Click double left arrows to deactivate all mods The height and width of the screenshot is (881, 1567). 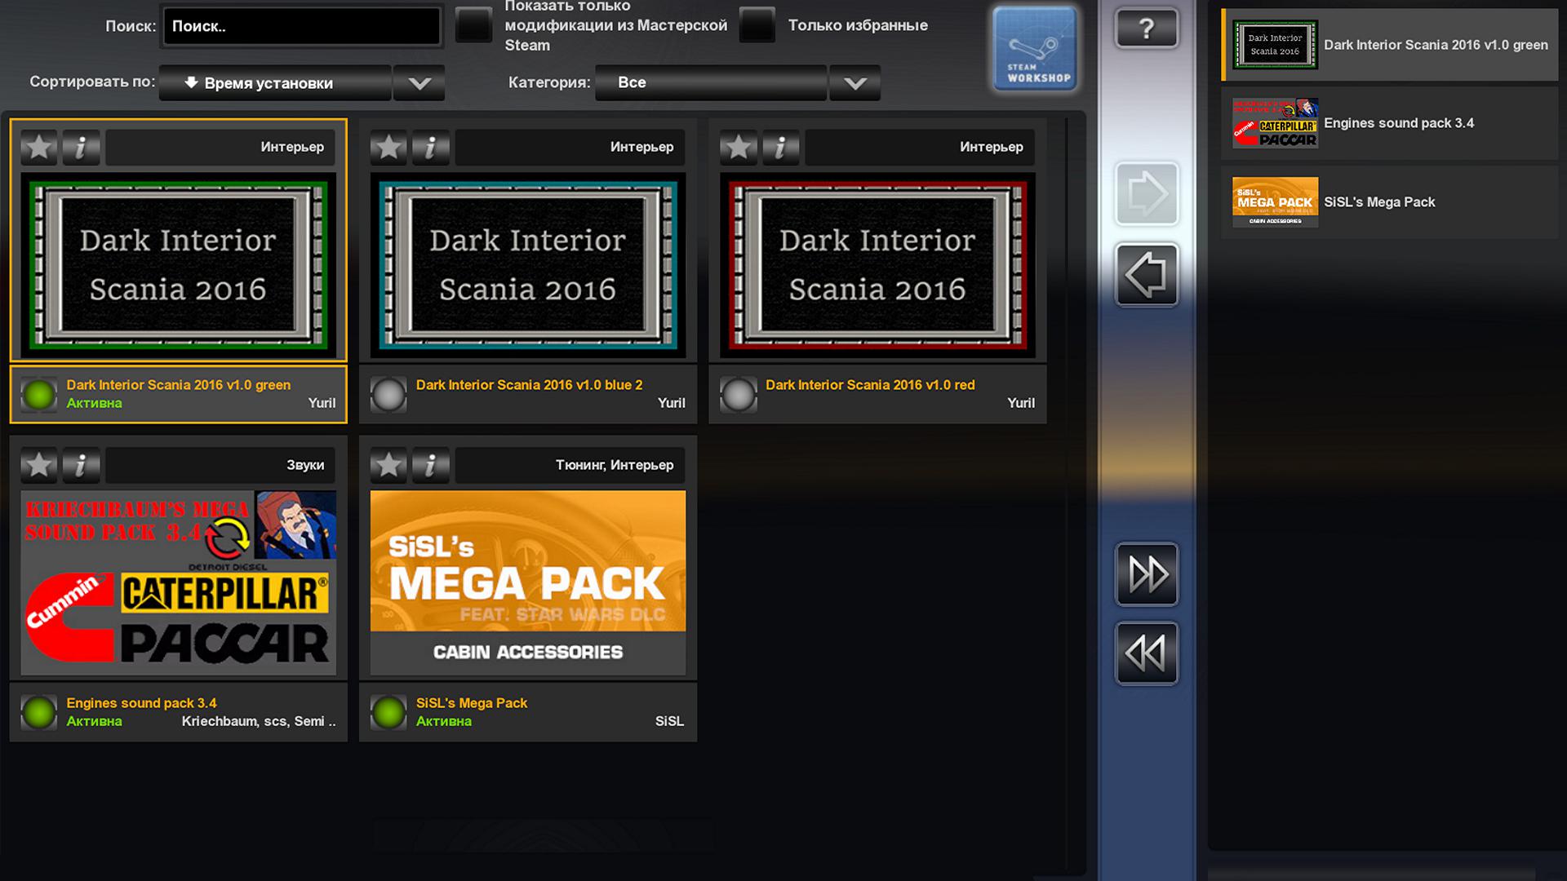[1146, 653]
